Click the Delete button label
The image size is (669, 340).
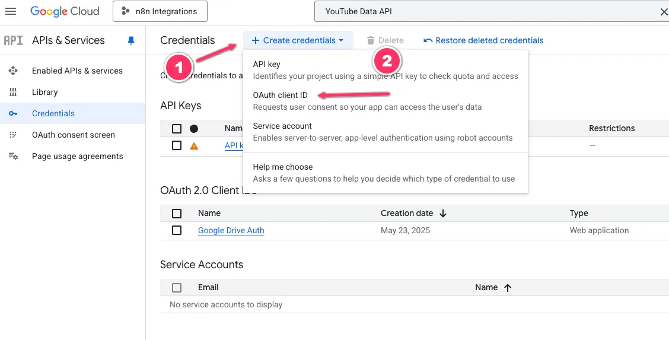click(x=391, y=40)
